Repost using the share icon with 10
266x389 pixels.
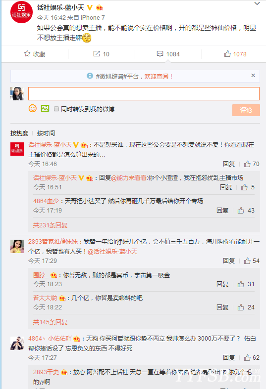[101, 54]
